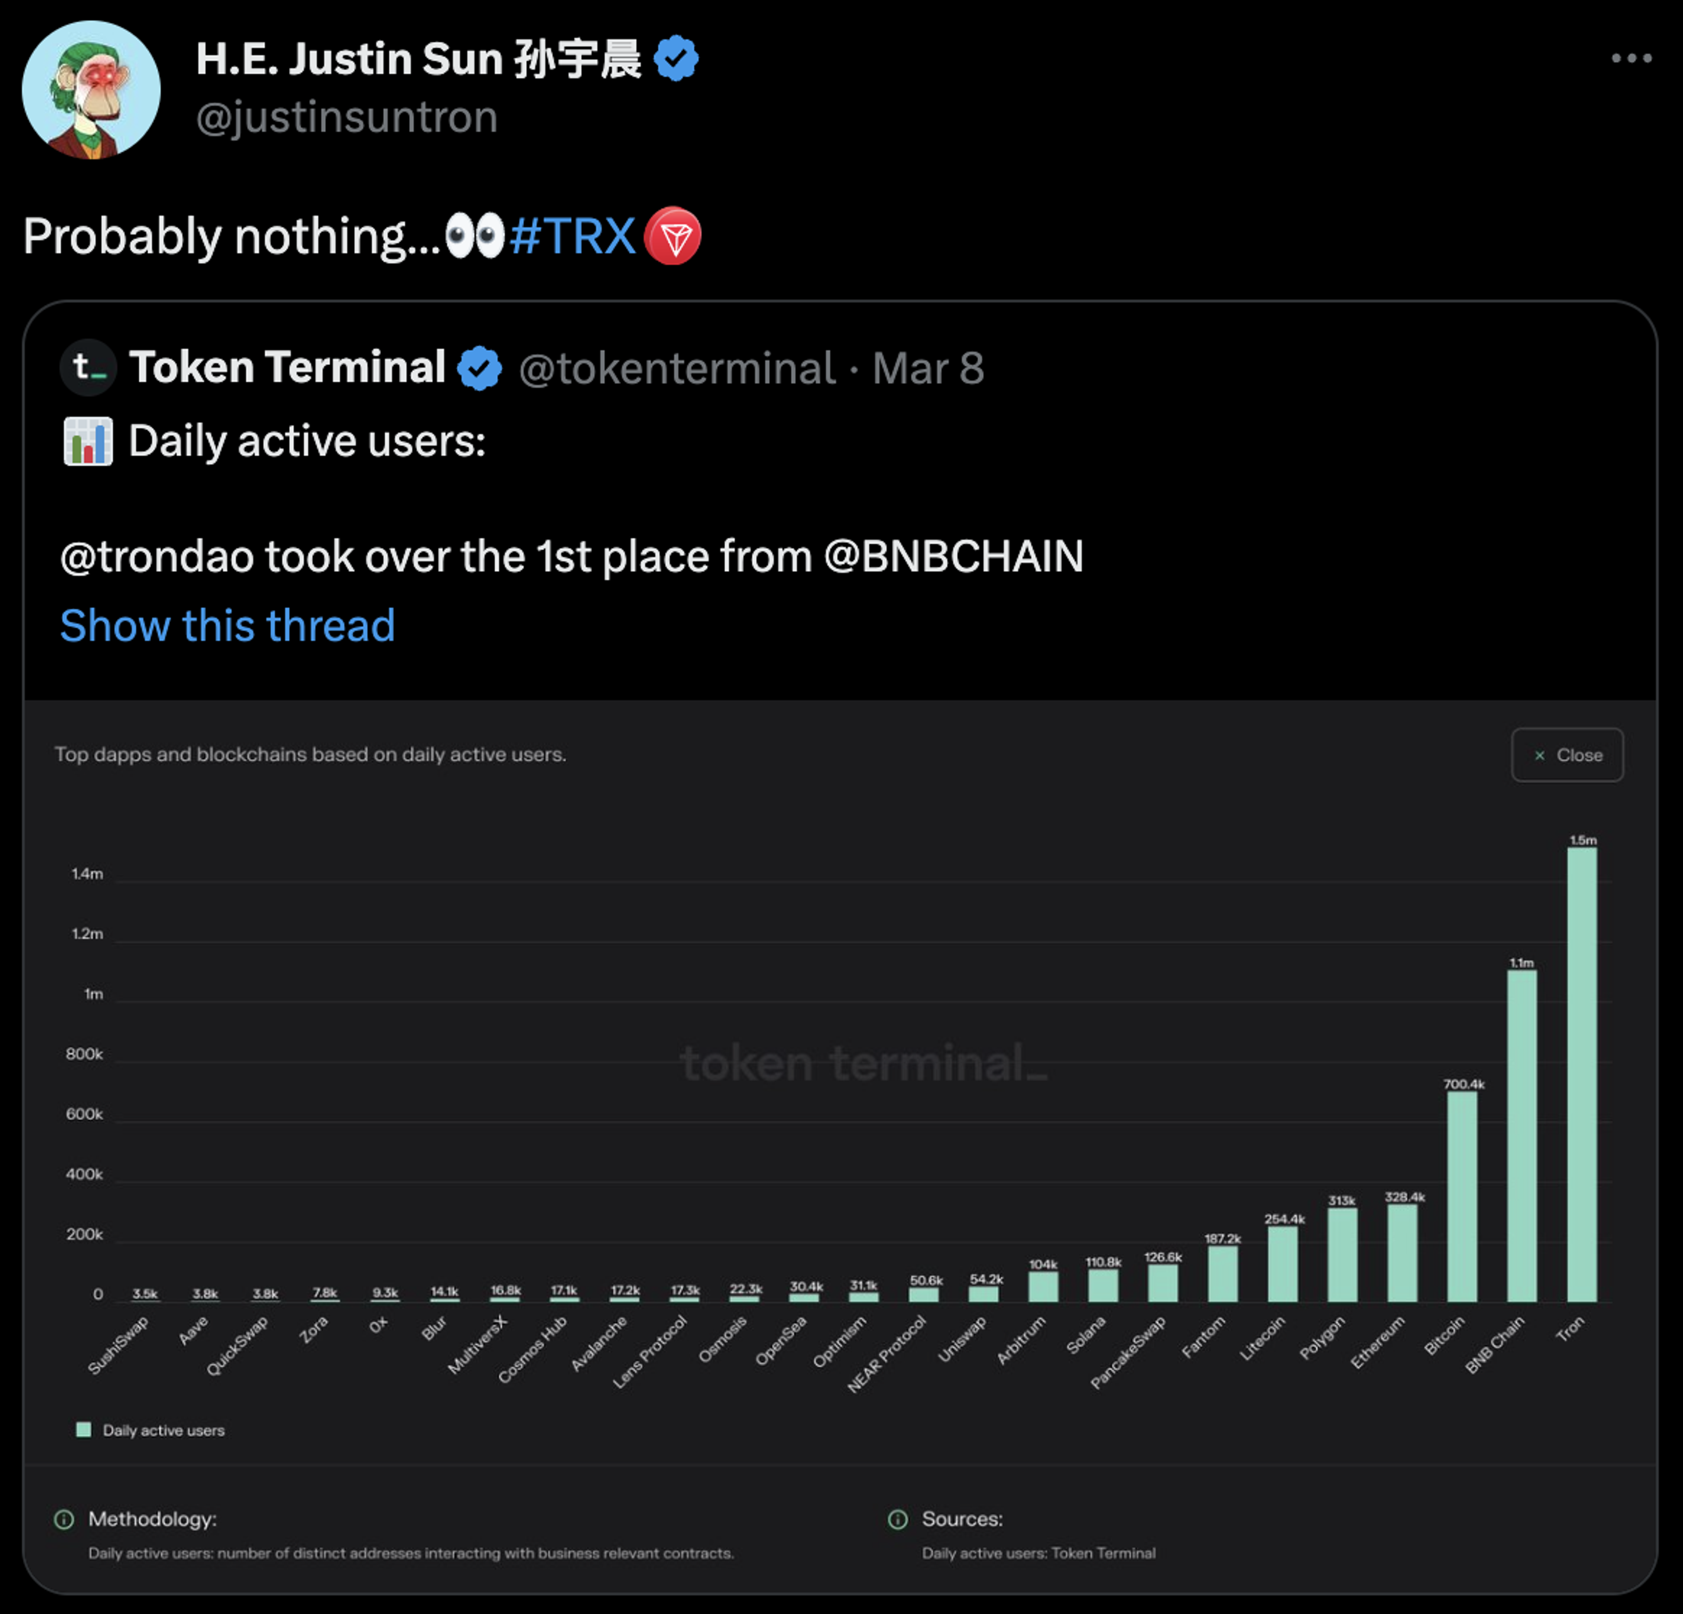This screenshot has width=1683, height=1614.
Task: Click the red TRON logo emoji
Action: pos(672,236)
